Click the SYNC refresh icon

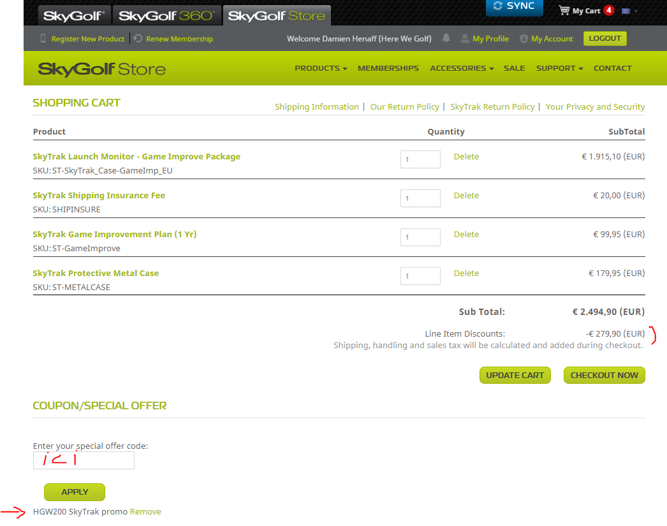click(x=497, y=6)
